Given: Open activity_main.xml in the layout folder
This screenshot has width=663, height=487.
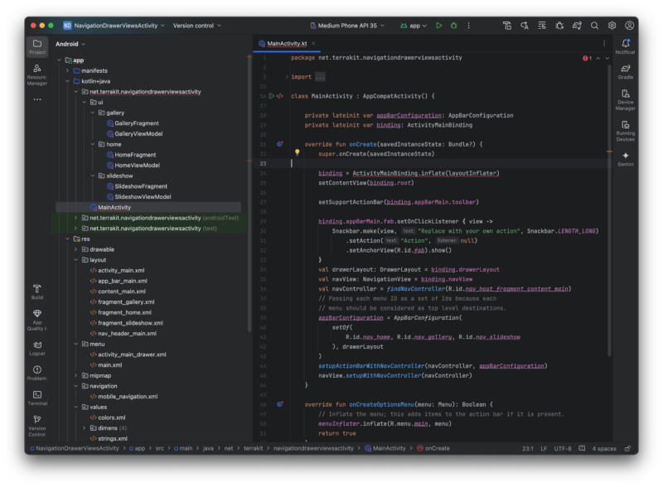Looking at the screenshot, I should click(121, 270).
